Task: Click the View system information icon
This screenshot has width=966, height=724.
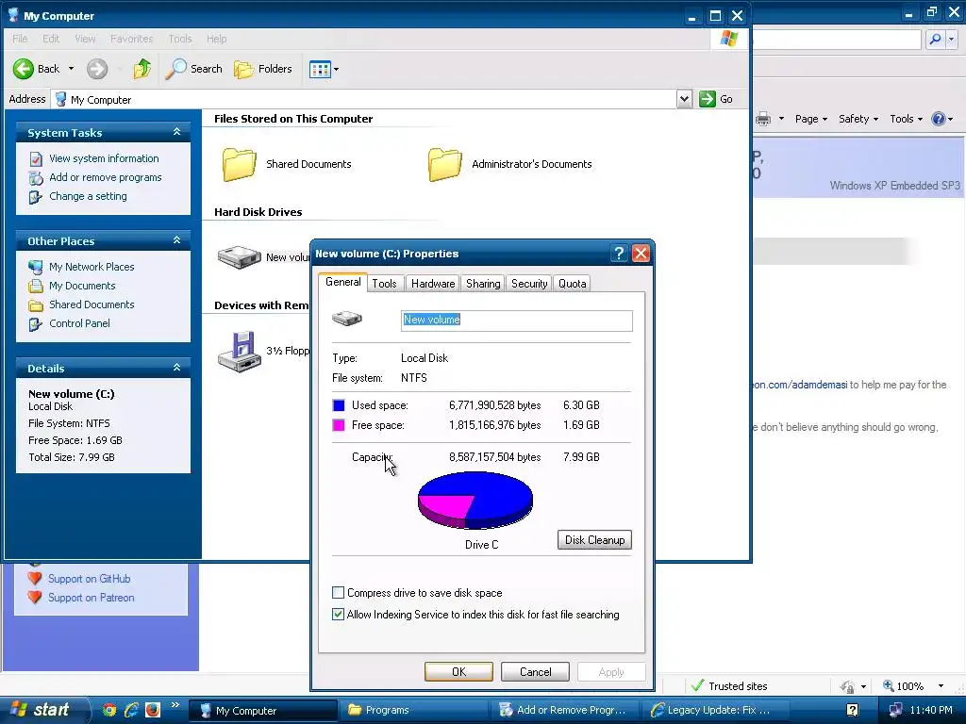Action: coord(36,158)
